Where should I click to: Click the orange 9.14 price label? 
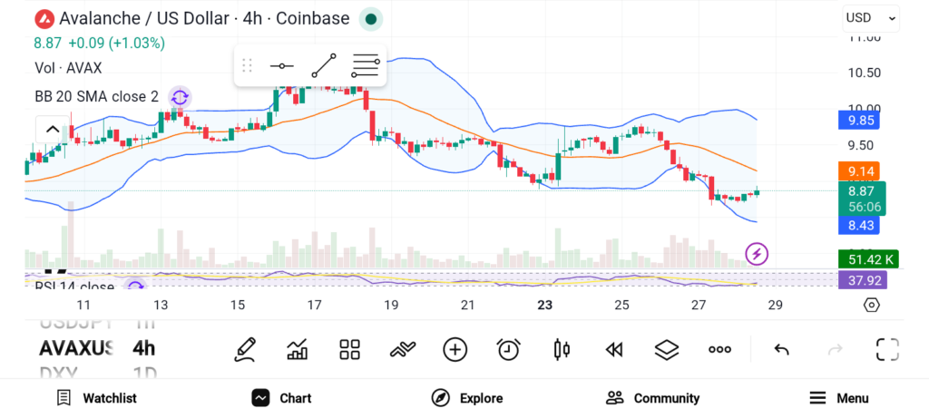(861, 170)
